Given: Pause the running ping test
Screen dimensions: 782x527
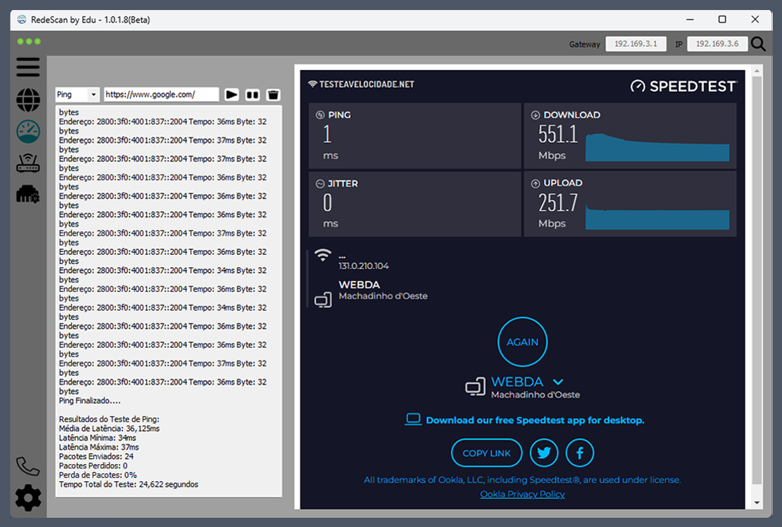Looking at the screenshot, I should click(x=252, y=95).
